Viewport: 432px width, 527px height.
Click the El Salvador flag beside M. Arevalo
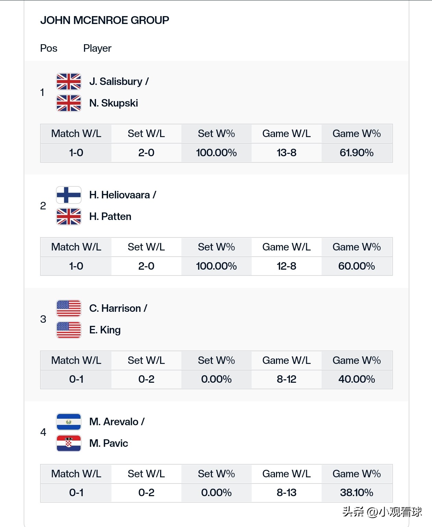coord(69,422)
